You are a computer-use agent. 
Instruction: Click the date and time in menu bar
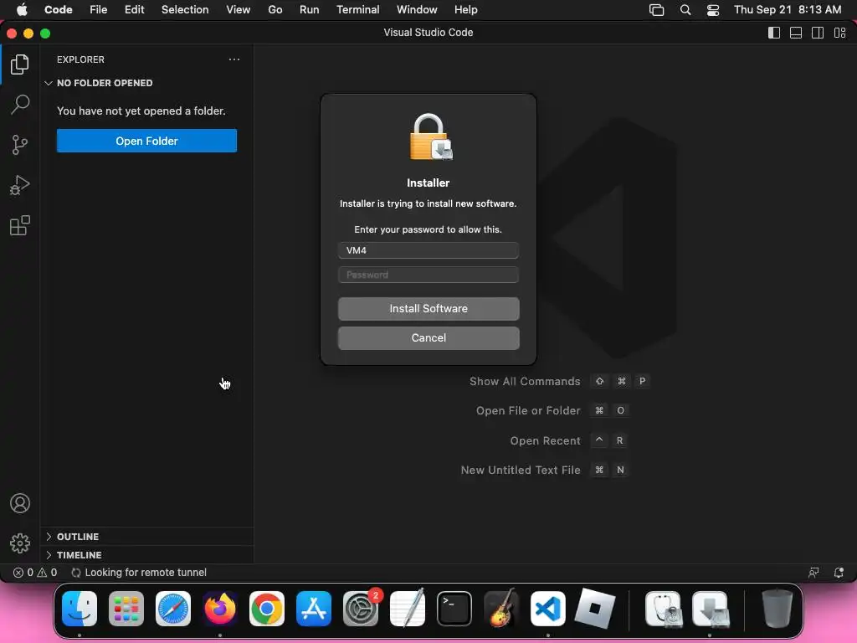pyautogui.click(x=788, y=10)
